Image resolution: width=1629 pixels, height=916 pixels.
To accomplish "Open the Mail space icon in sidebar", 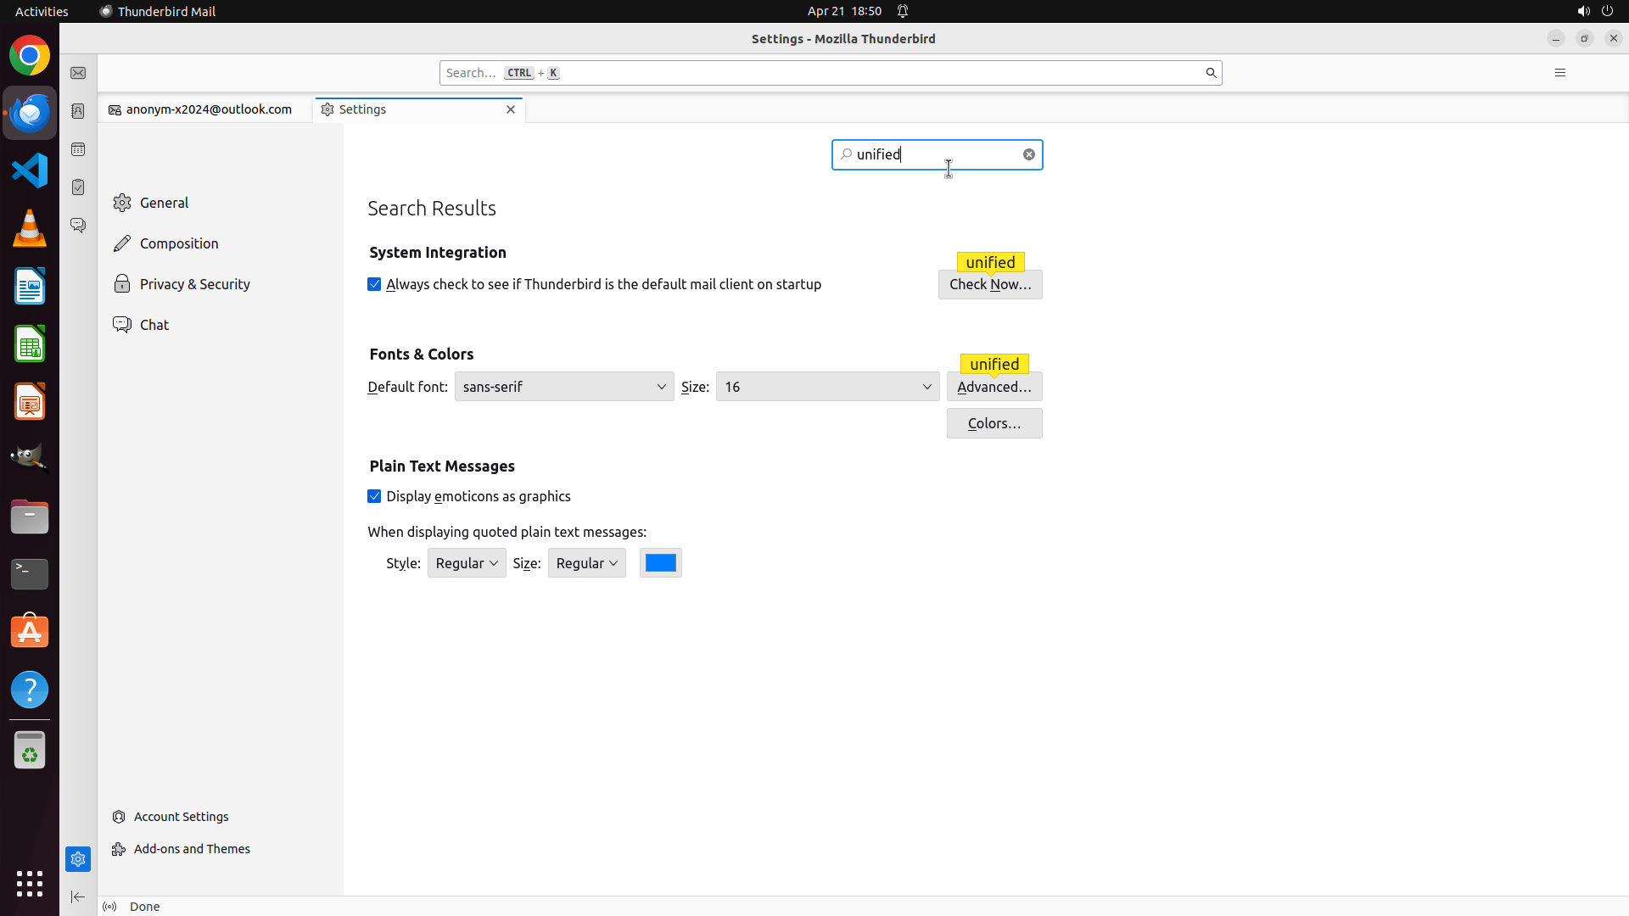I will pos(78,74).
